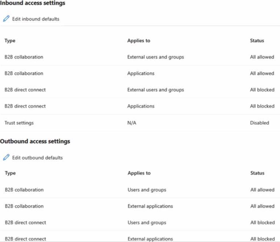Click the pencil icon beside Edit outbound defaults
The width and height of the screenshot is (280, 242).
(6, 158)
